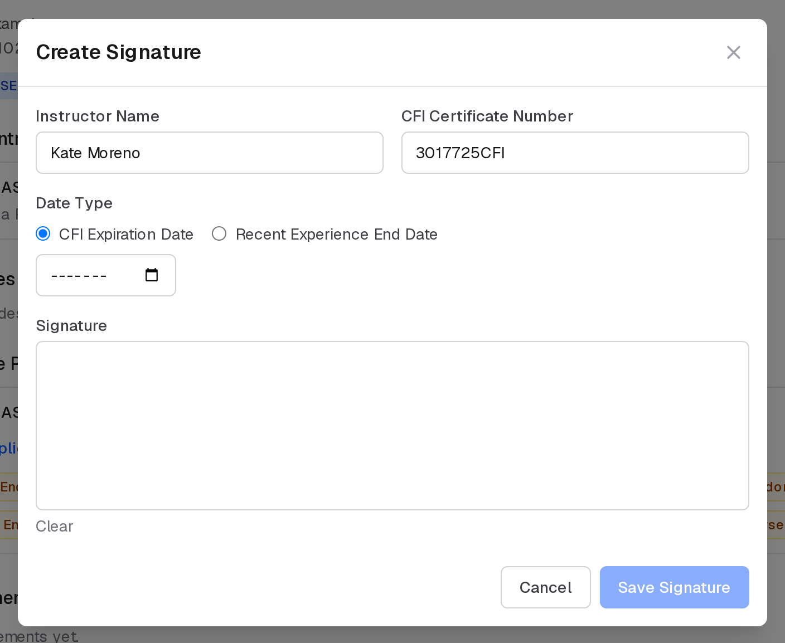Click inside the Signature drawing pad
Image resolution: width=785 pixels, height=643 pixels.
click(x=392, y=426)
